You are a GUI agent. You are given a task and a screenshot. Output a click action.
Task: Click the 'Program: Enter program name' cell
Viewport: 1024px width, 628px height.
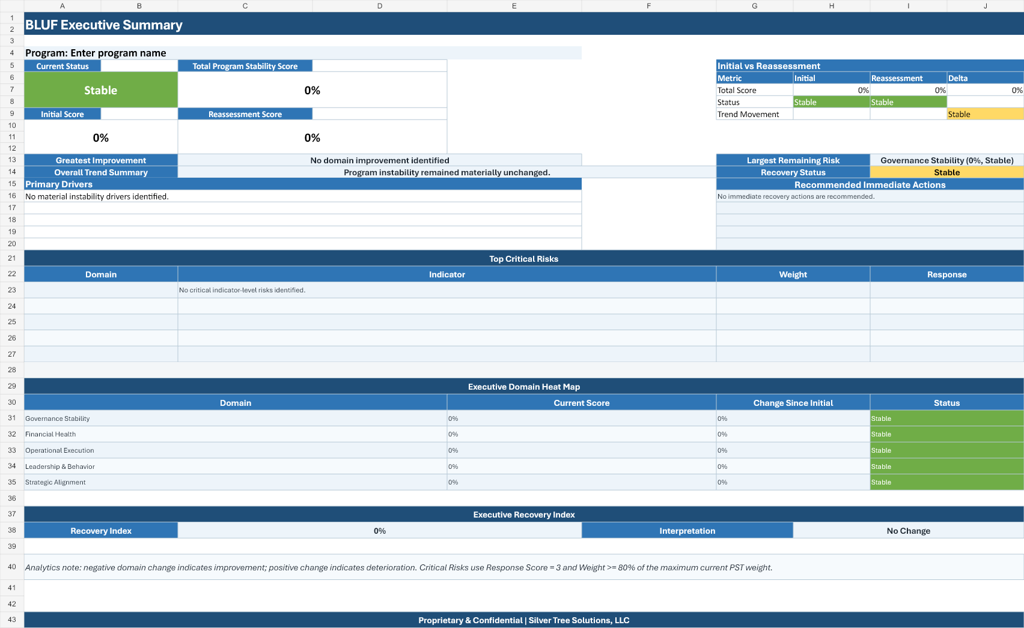(303, 53)
